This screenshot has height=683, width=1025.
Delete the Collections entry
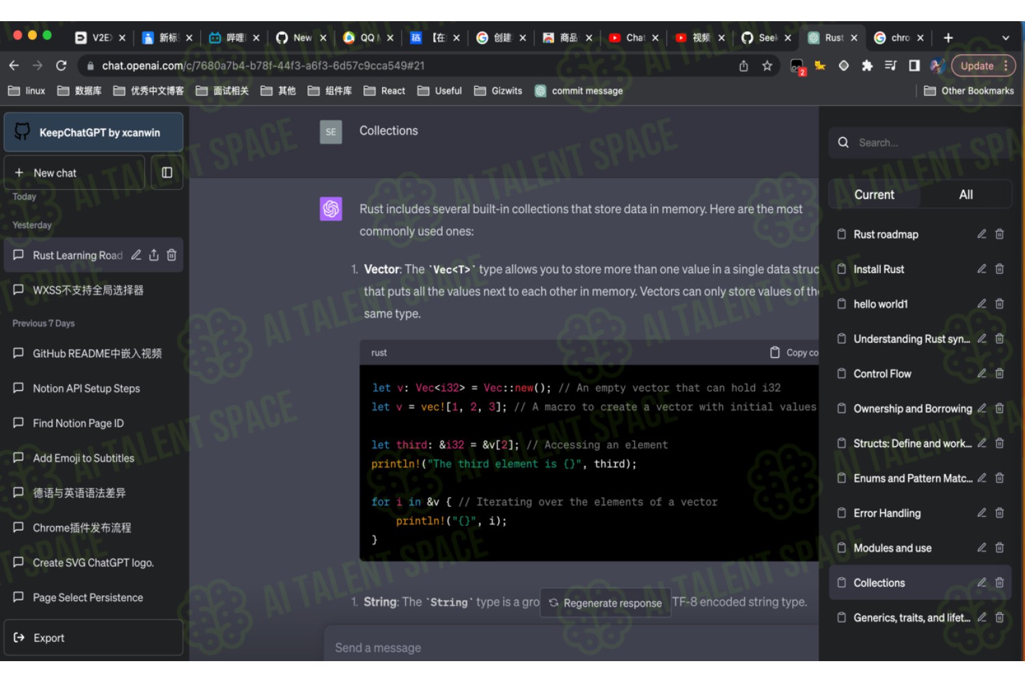click(x=1000, y=583)
